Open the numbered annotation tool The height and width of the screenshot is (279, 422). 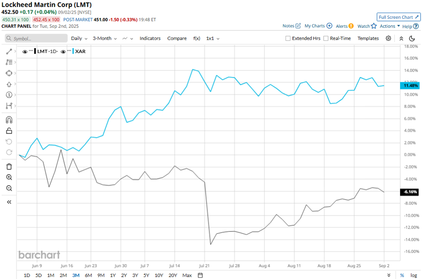[9, 95]
